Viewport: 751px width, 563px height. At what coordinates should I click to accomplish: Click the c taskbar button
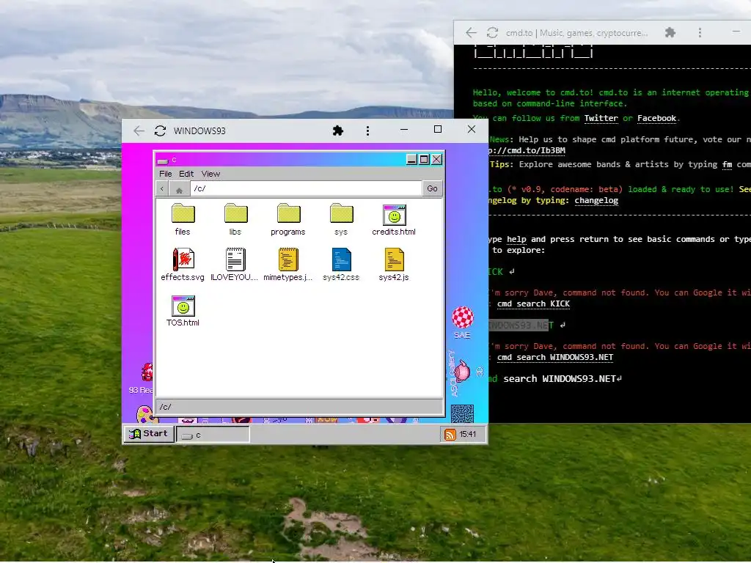213,435
